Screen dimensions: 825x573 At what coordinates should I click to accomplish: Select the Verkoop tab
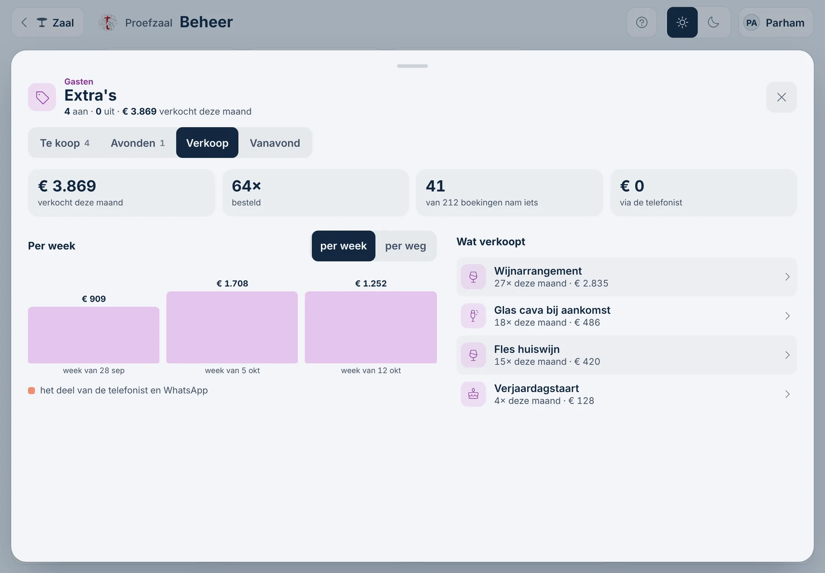207,143
